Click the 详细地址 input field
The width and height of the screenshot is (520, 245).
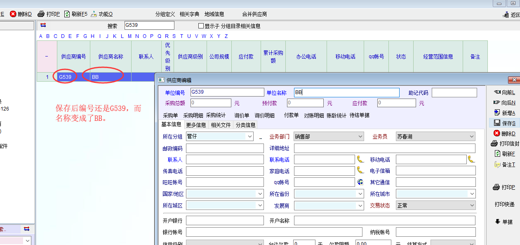[384, 148]
